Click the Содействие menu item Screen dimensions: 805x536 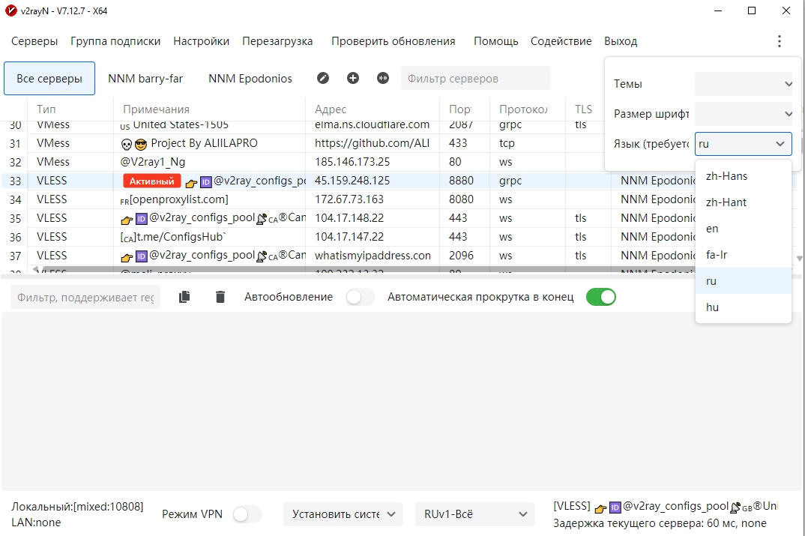click(x=561, y=41)
